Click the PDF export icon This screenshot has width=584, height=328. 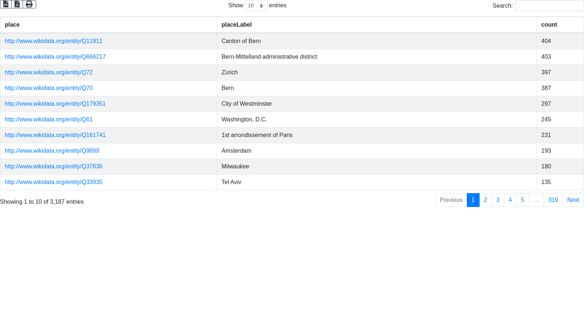click(x=17, y=4)
